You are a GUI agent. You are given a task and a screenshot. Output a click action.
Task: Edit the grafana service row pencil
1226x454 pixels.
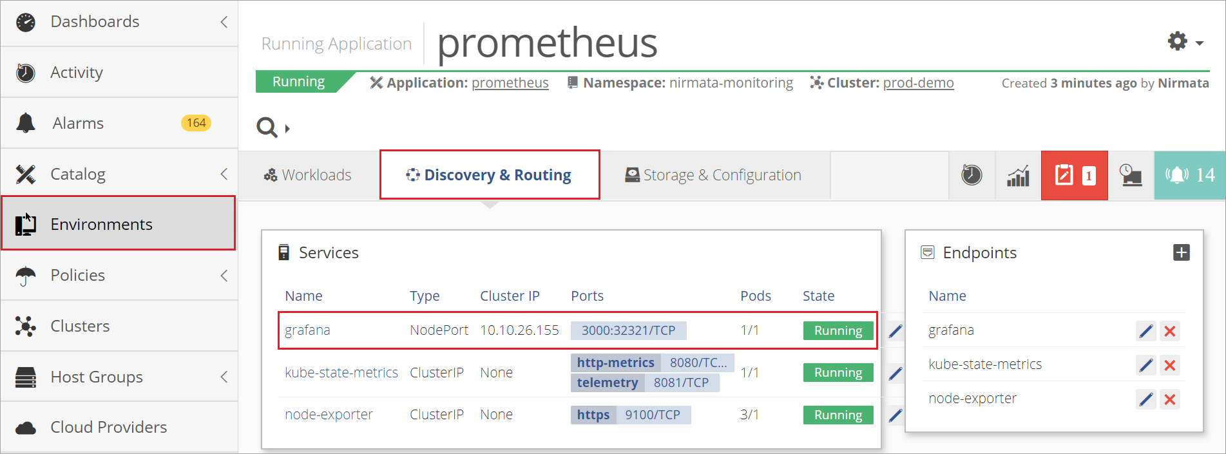896,331
